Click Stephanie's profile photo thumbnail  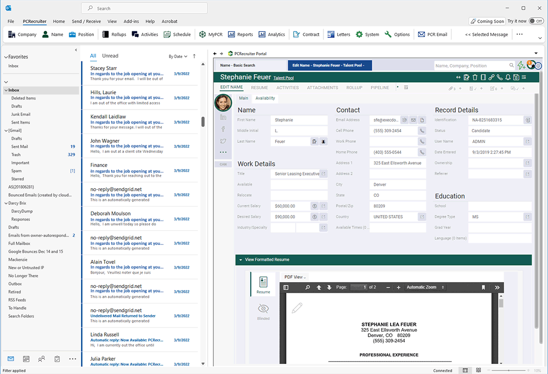223,103
